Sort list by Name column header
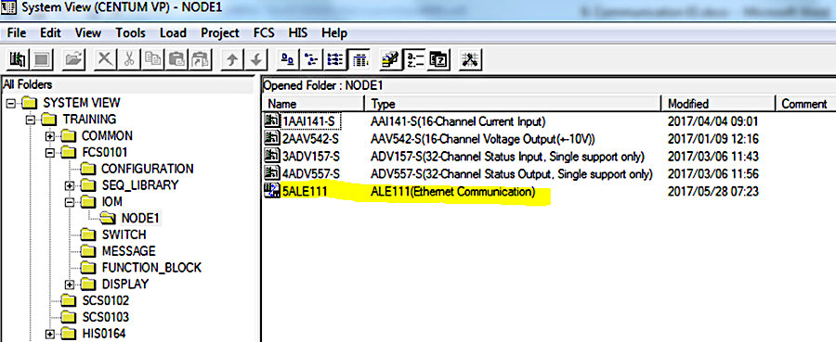The width and height of the screenshot is (836, 342). 313,104
